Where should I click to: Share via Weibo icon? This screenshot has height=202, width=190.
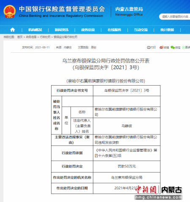coord(161,47)
